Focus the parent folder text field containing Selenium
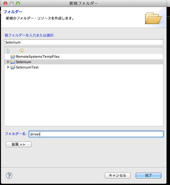 (x=84, y=42)
